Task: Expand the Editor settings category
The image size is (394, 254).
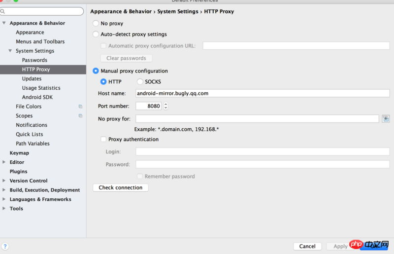Action: tap(4, 162)
